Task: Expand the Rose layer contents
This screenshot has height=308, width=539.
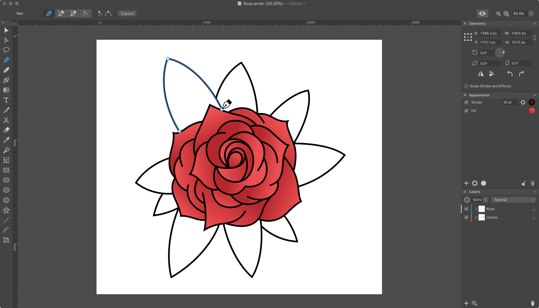Action: click(x=476, y=209)
